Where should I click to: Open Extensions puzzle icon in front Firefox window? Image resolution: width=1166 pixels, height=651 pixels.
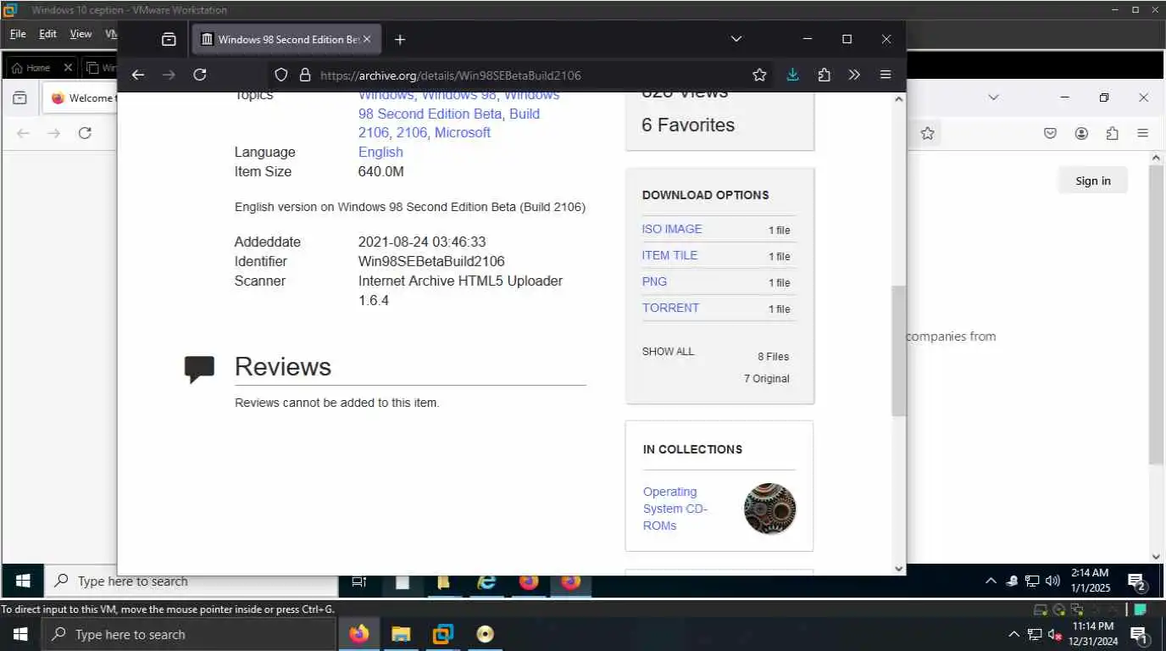824,75
